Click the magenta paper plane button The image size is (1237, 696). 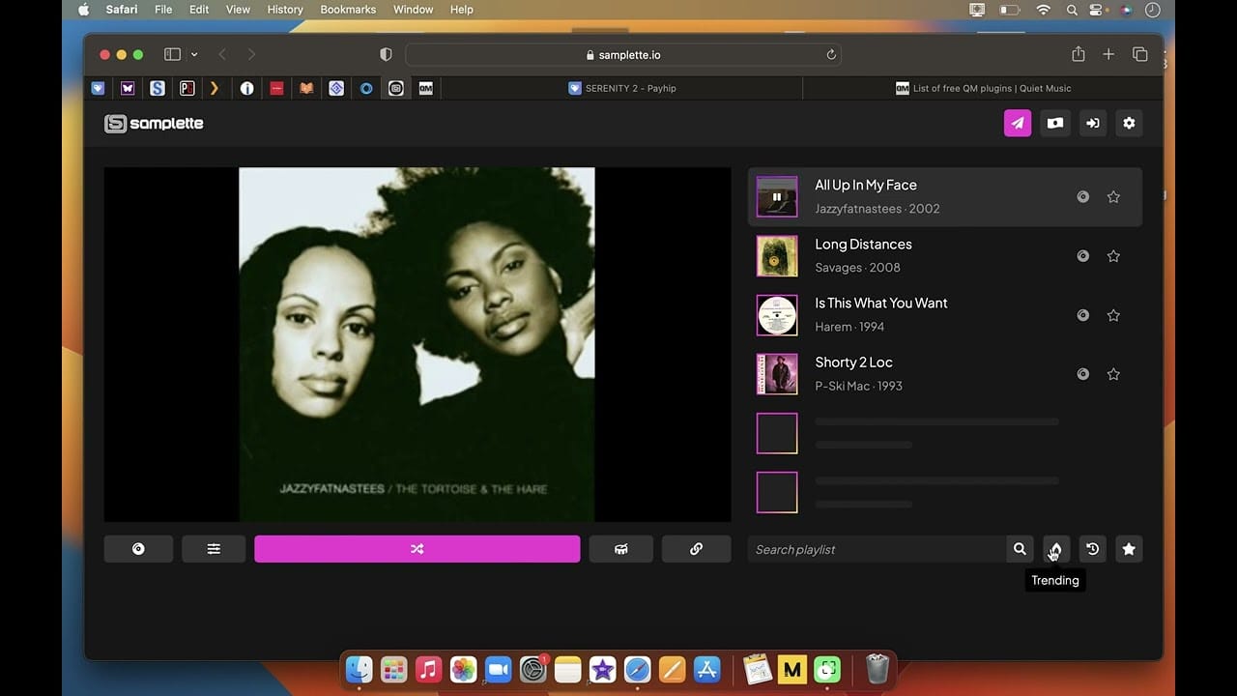click(1018, 123)
